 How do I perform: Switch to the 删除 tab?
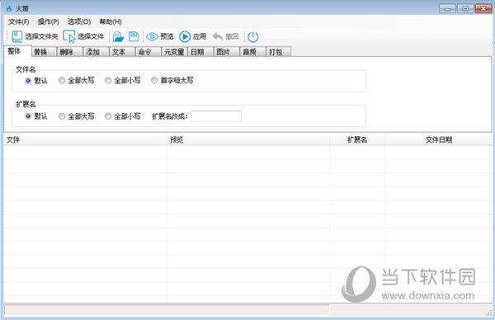click(x=70, y=52)
